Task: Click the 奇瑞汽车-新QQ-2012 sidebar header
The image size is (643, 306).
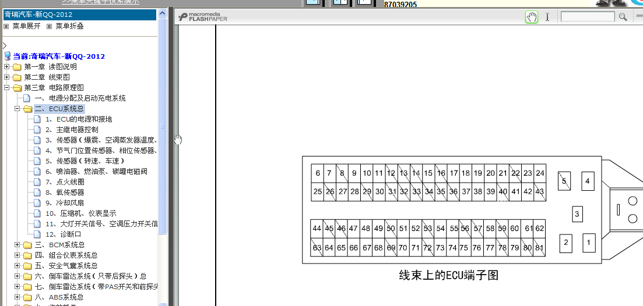Action: [x=80, y=15]
